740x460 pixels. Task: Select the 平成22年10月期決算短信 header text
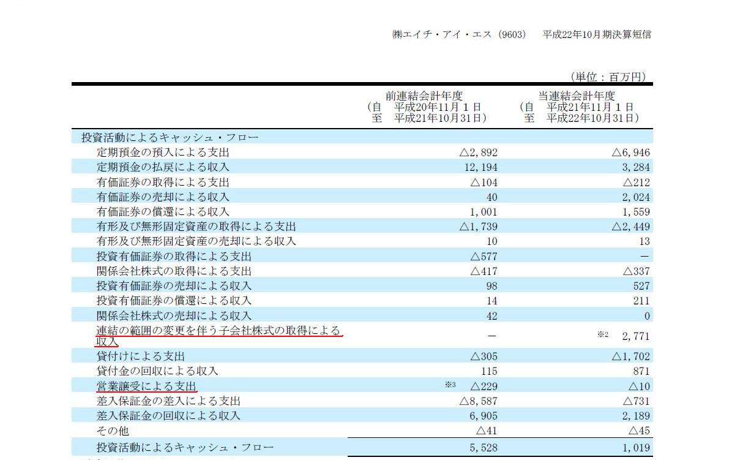point(597,34)
